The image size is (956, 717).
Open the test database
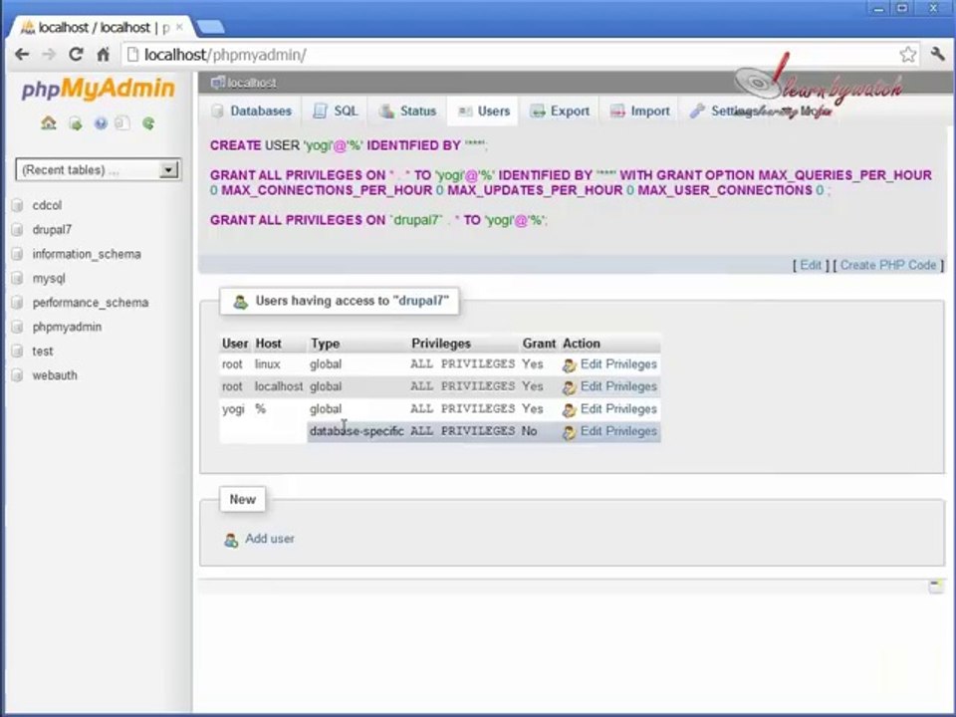(43, 352)
